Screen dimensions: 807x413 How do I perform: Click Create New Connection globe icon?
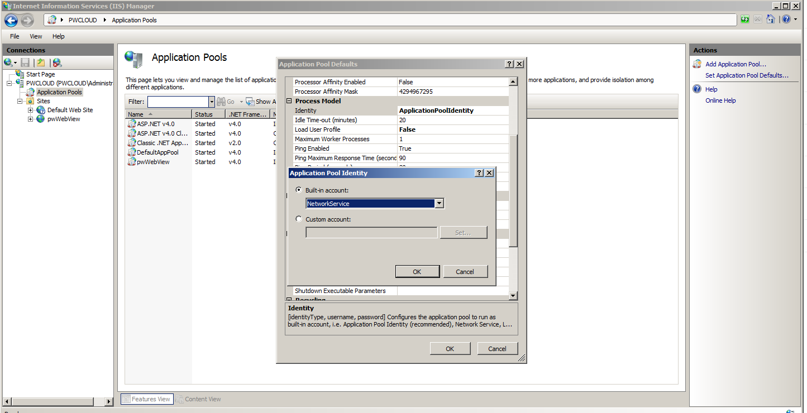click(8, 63)
